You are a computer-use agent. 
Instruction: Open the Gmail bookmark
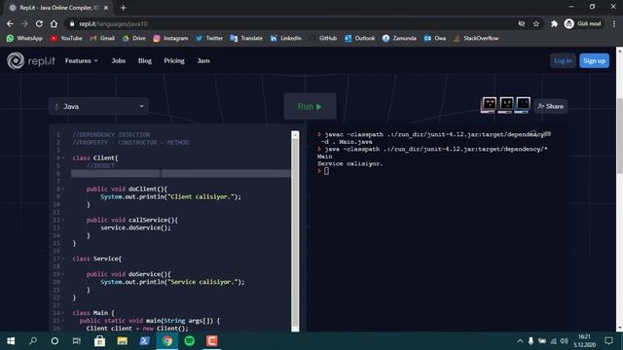102,38
